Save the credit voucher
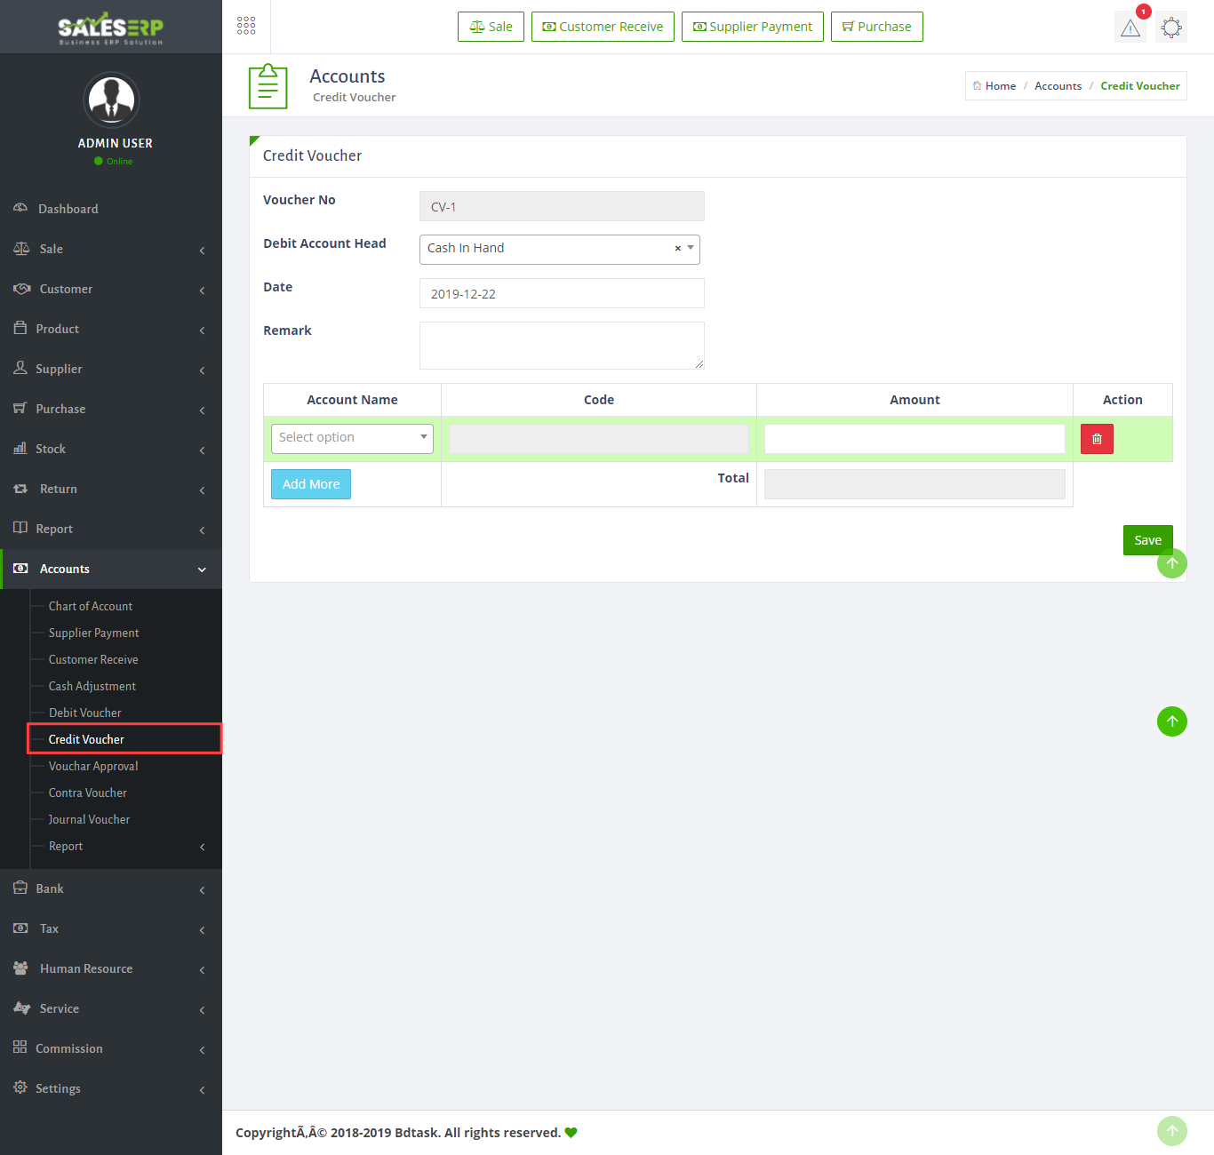1214x1155 pixels. pos(1146,539)
